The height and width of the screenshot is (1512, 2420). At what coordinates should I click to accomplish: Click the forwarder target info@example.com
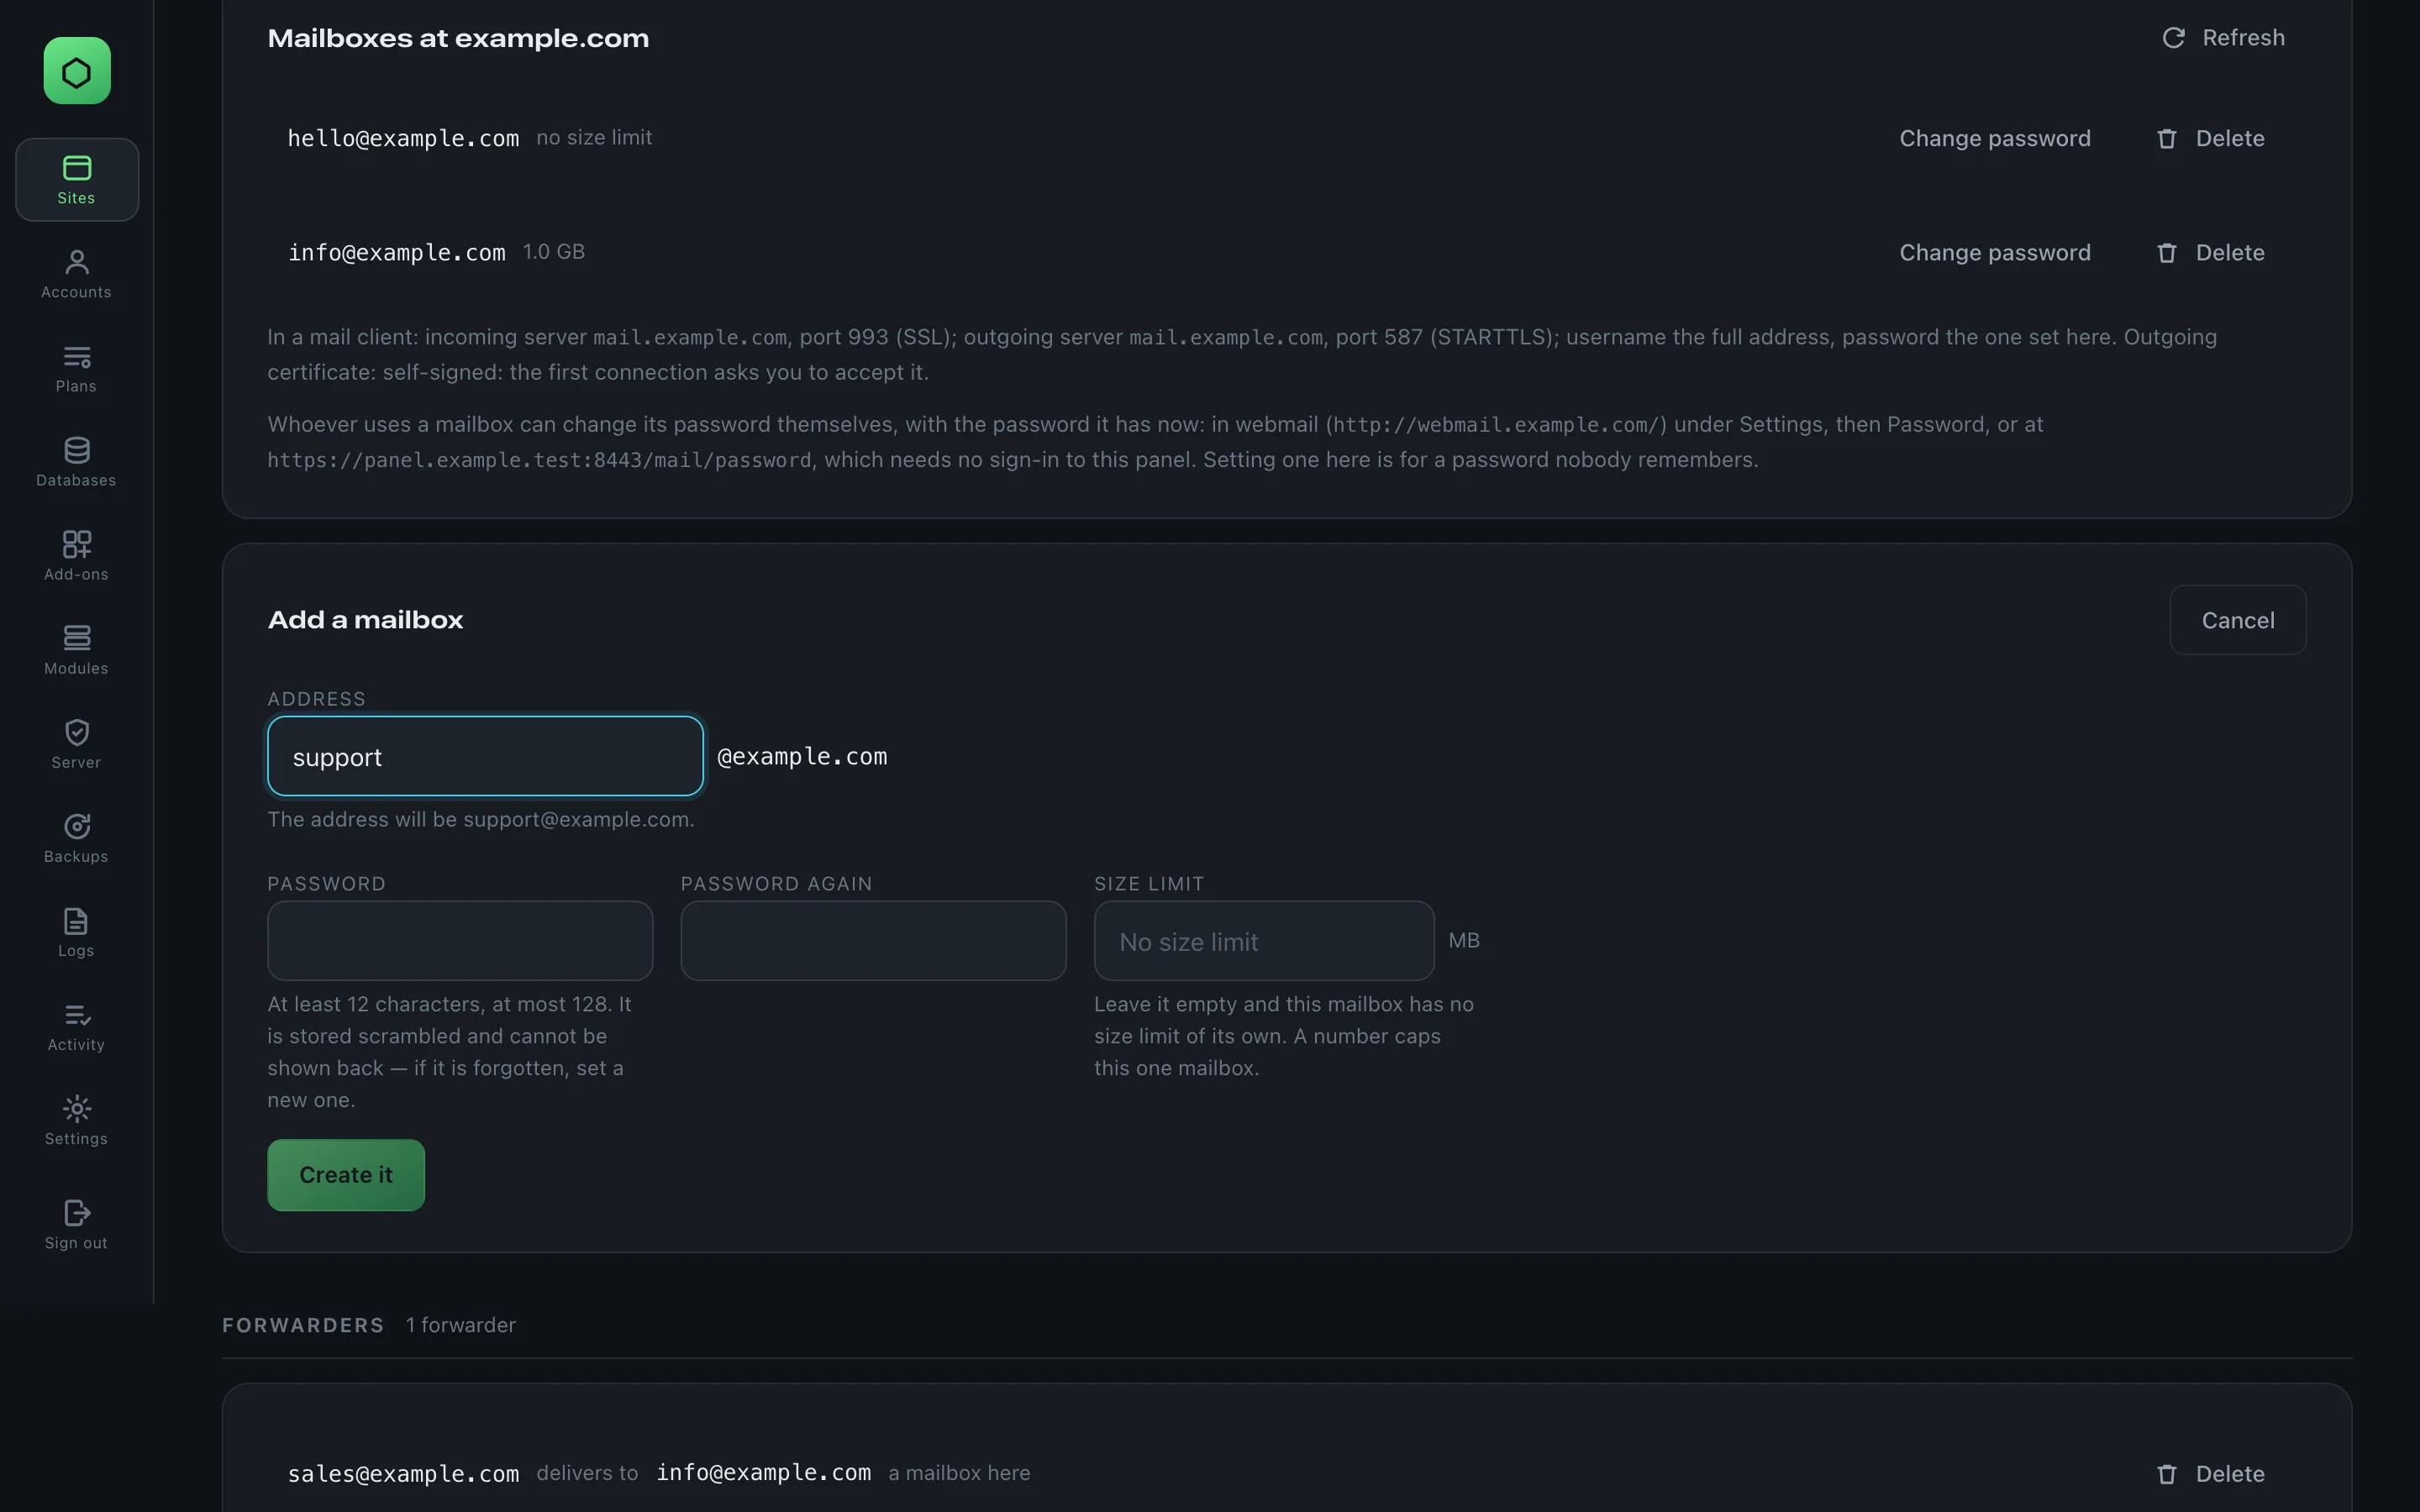click(763, 1473)
